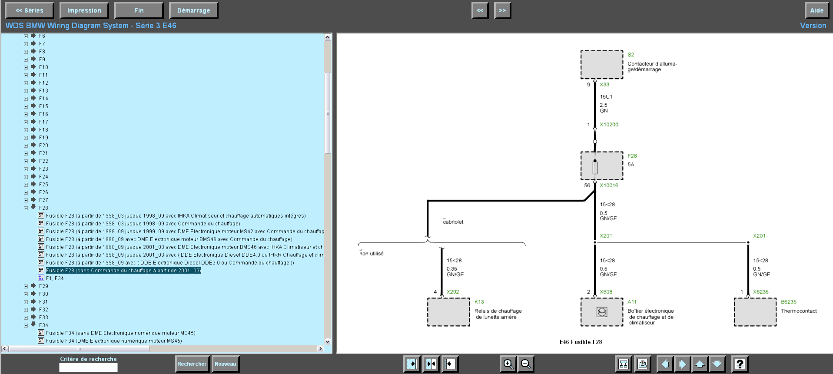Viewport: 833px width, 374px height.
Task: Click the pan up arrow icon
Action: pyautogui.click(x=700, y=364)
